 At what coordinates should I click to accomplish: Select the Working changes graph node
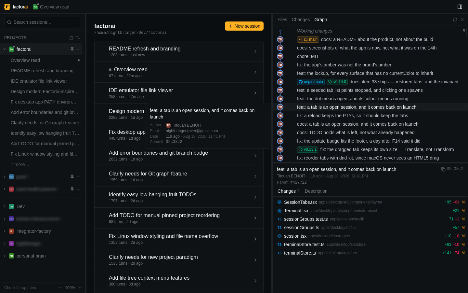(x=280, y=31)
